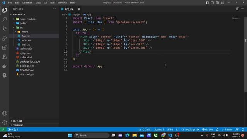The height and width of the screenshot is (139, 247).
Task: Close the App.jsx tab
Action: click(x=79, y=9)
